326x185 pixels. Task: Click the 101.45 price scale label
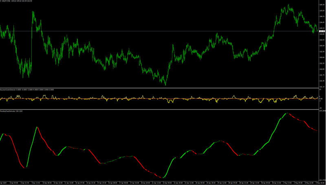tap(322, 81)
